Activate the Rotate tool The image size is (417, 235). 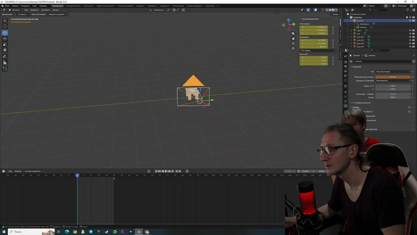[5, 39]
